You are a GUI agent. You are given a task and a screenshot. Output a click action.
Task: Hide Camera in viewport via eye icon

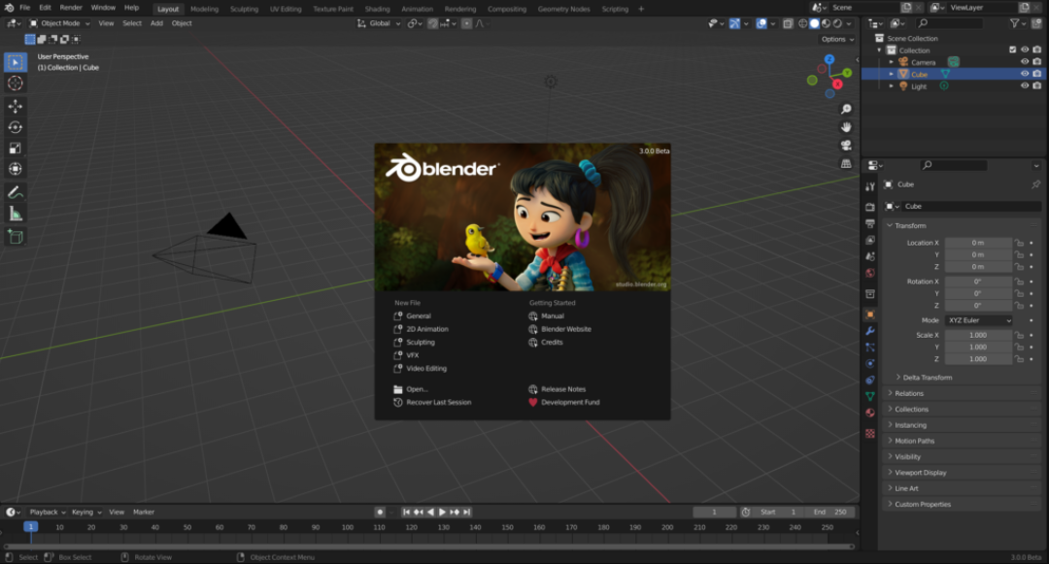[x=1025, y=62]
